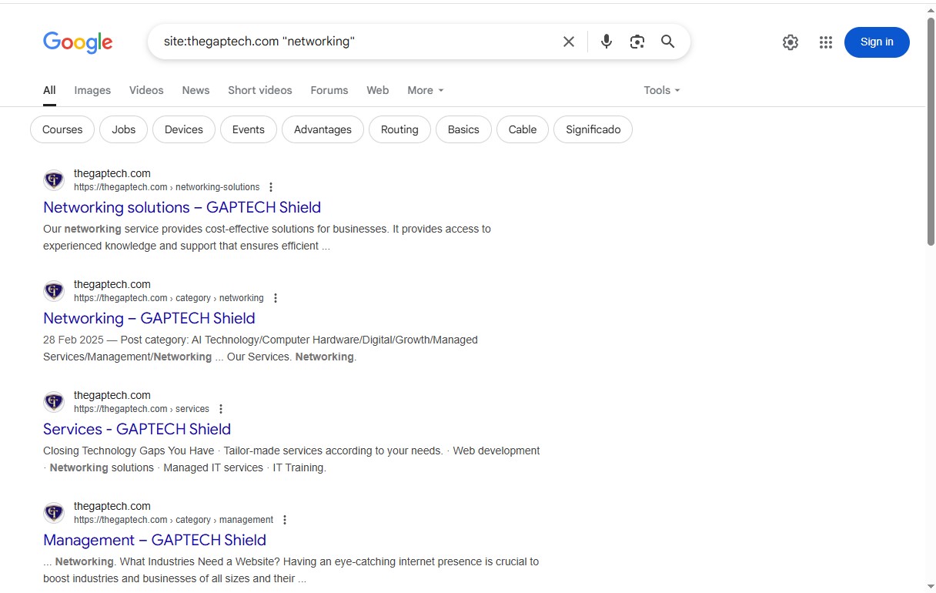Open options menu for networking-solutions result
The height and width of the screenshot is (593, 936).
[x=271, y=187]
